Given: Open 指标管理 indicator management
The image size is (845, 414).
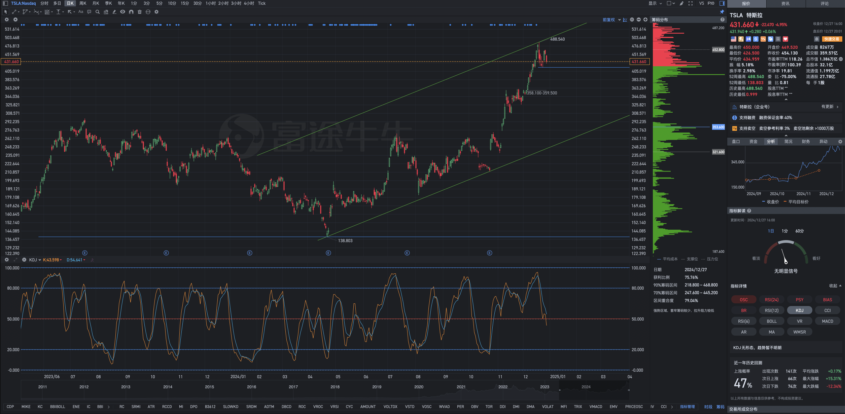Looking at the screenshot, I should (x=687, y=407).
